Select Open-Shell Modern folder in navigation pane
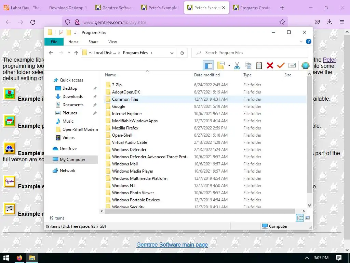Screen dimensions: 350x263 [x=80, y=129]
